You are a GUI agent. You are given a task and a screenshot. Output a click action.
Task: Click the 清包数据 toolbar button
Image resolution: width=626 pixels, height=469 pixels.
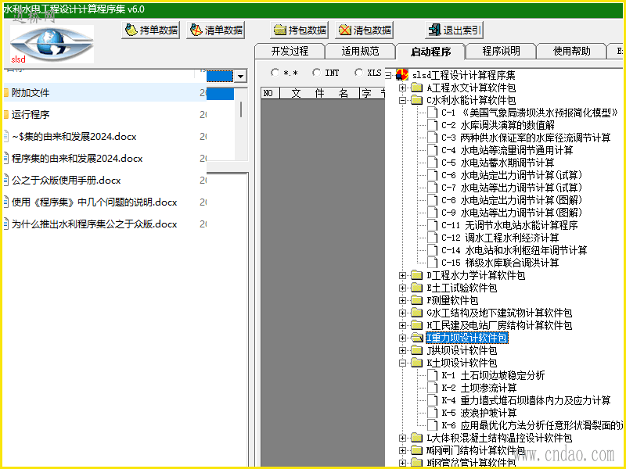tap(365, 30)
